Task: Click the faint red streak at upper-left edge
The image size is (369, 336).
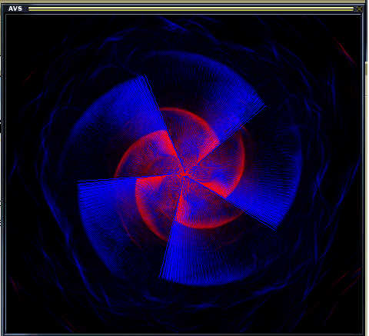Action: click(28, 76)
